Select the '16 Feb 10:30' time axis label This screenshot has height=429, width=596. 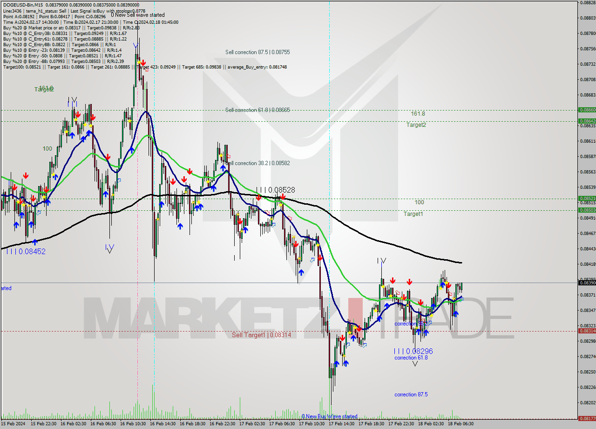tap(133, 424)
